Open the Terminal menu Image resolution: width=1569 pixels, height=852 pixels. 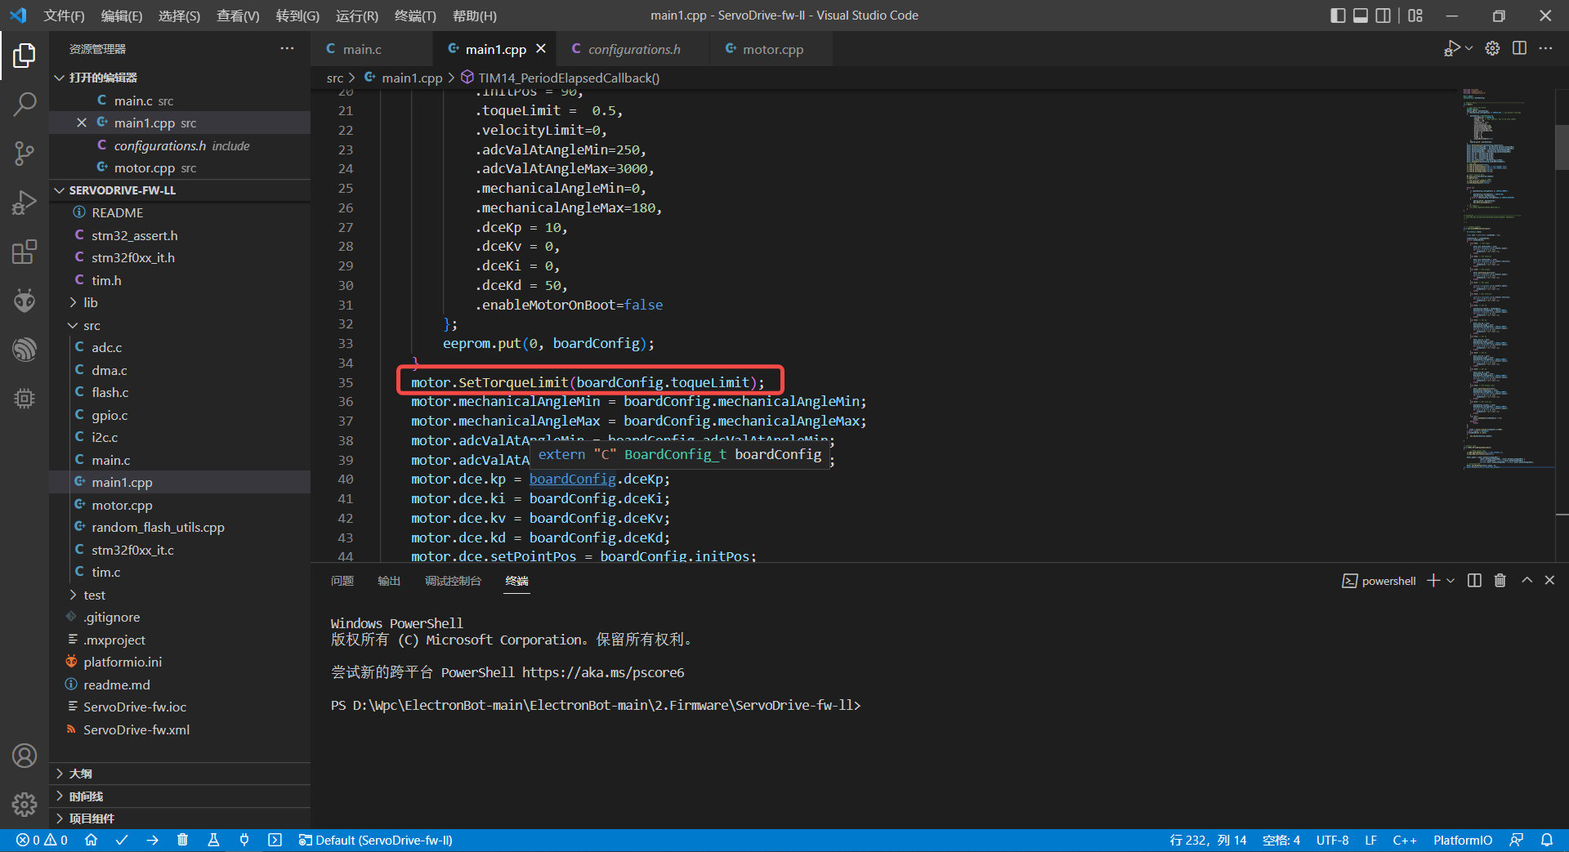tap(415, 16)
